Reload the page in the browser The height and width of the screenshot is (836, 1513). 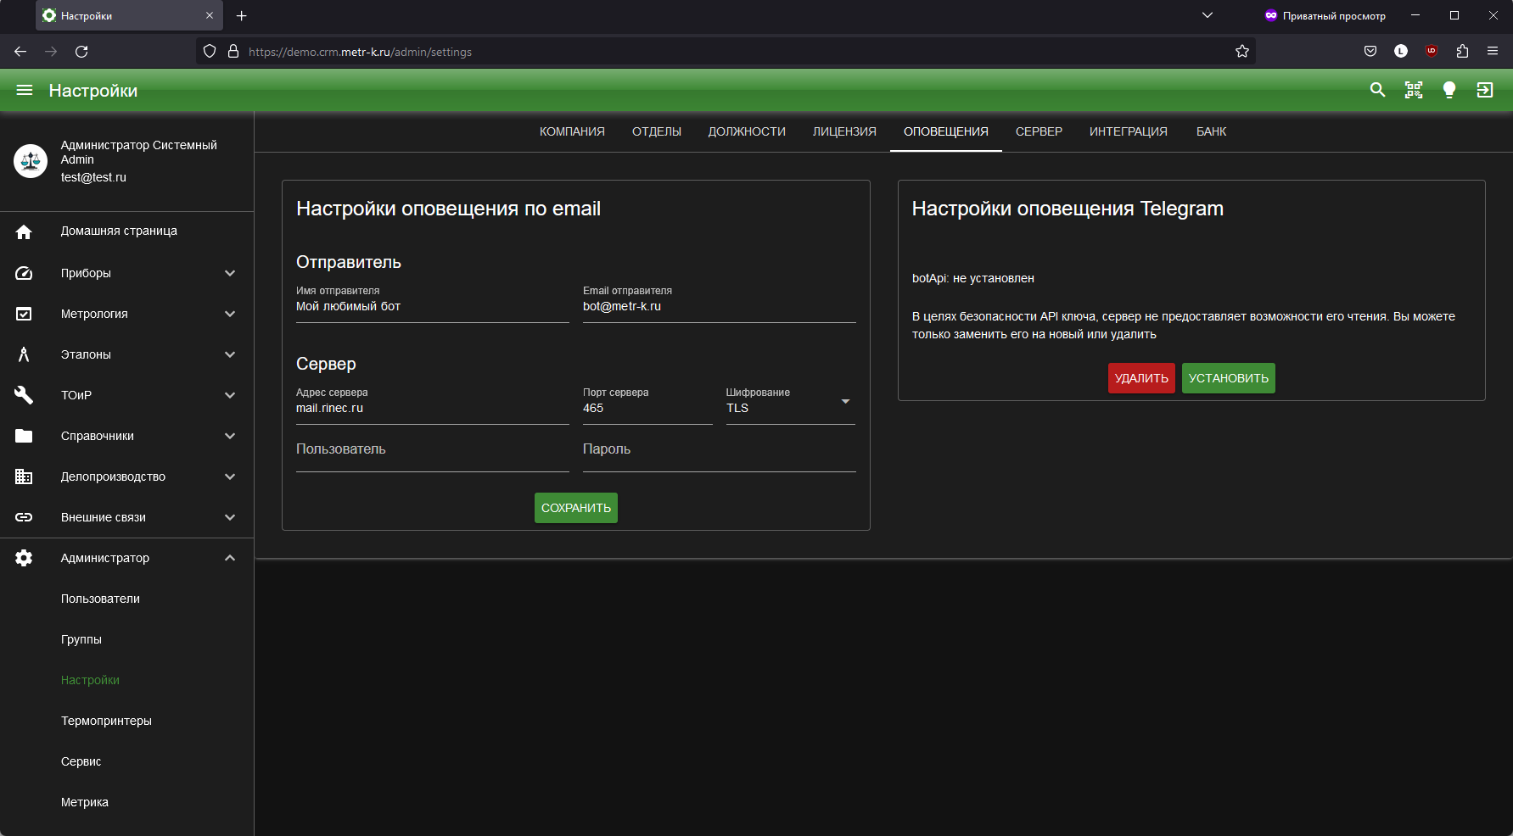tap(81, 52)
